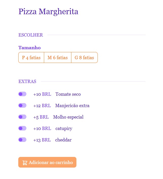The image size is (163, 179).
Task: Click the Pizza Margherita title
Action: [48, 12]
